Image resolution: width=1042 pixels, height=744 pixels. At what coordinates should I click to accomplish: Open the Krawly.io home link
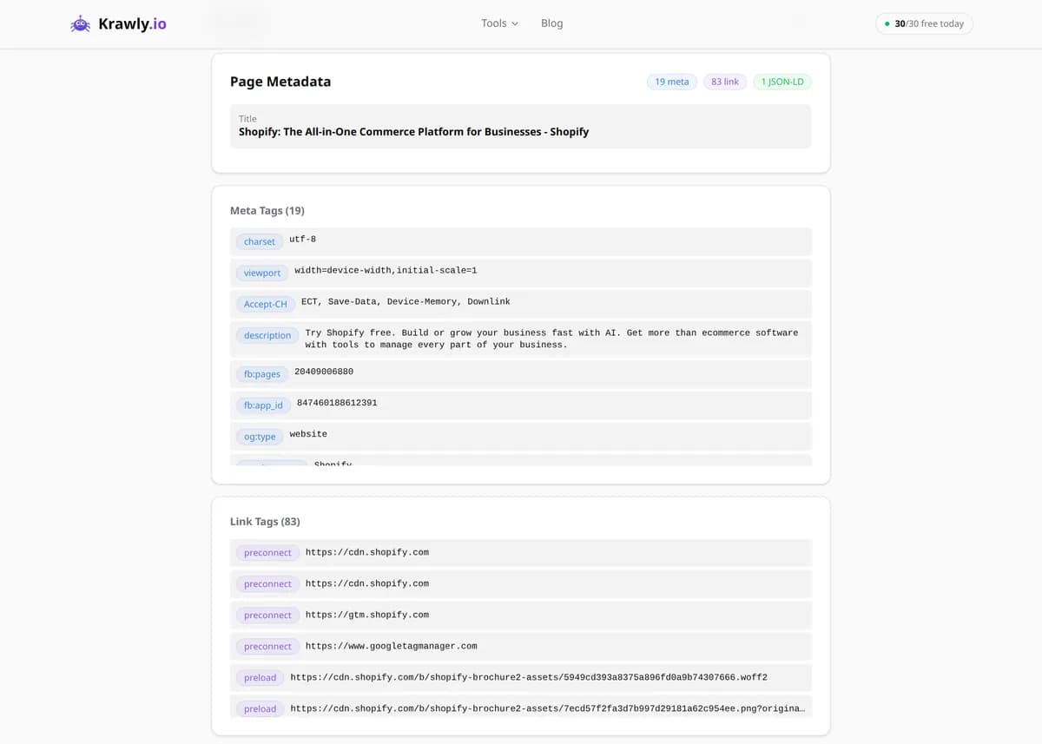(118, 23)
